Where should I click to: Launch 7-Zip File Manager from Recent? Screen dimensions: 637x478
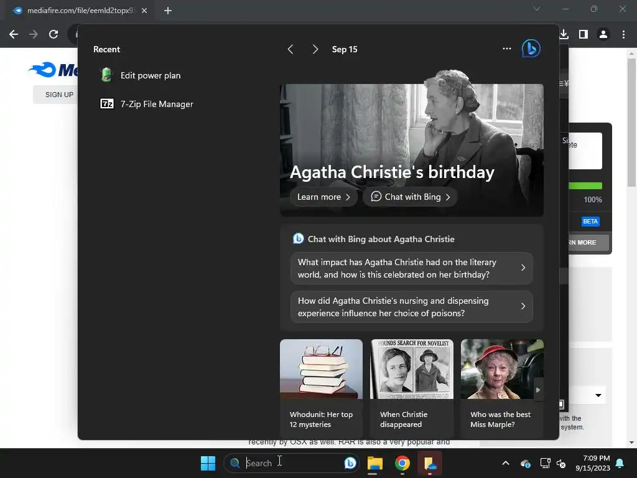[147, 104]
